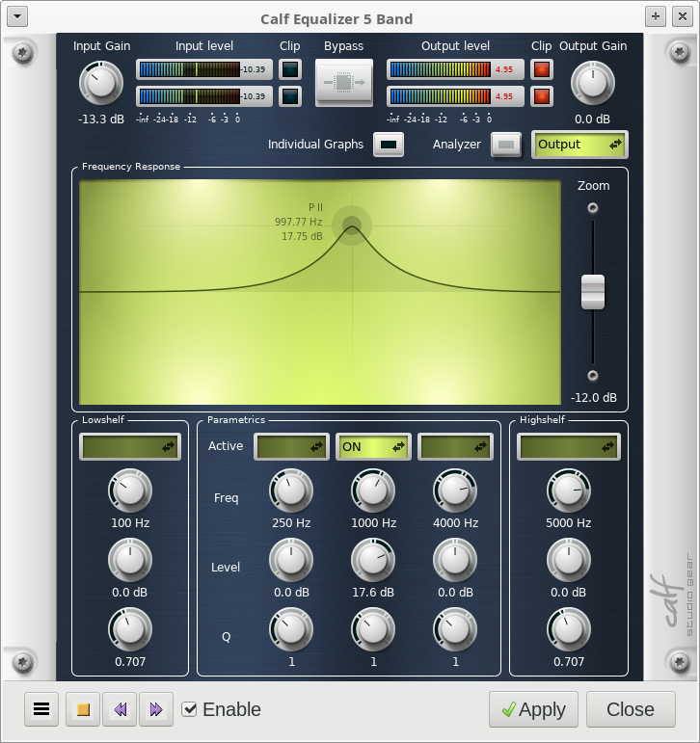The image size is (700, 743).
Task: Open the hamburger menu button
Action: pos(41,709)
